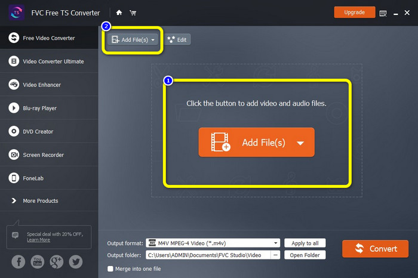Click the Output folder path field

pos(208,255)
